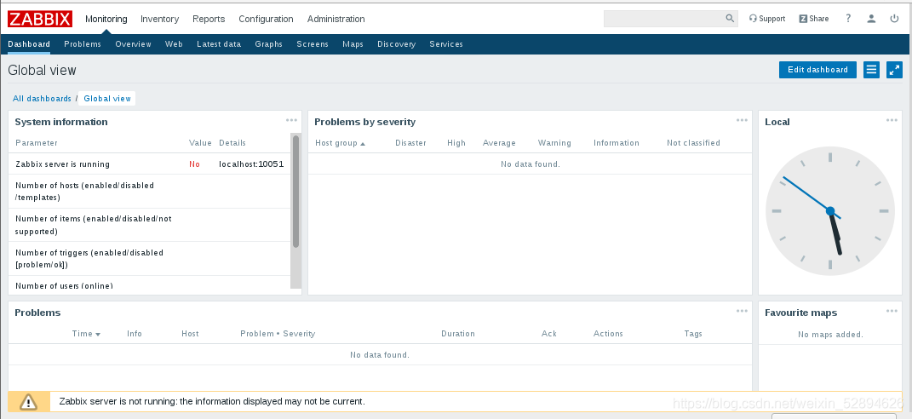Click the Edit dashboard button
The width and height of the screenshot is (912, 419).
pos(817,70)
